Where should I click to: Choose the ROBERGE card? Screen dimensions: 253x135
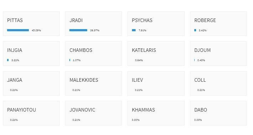pos(218,24)
